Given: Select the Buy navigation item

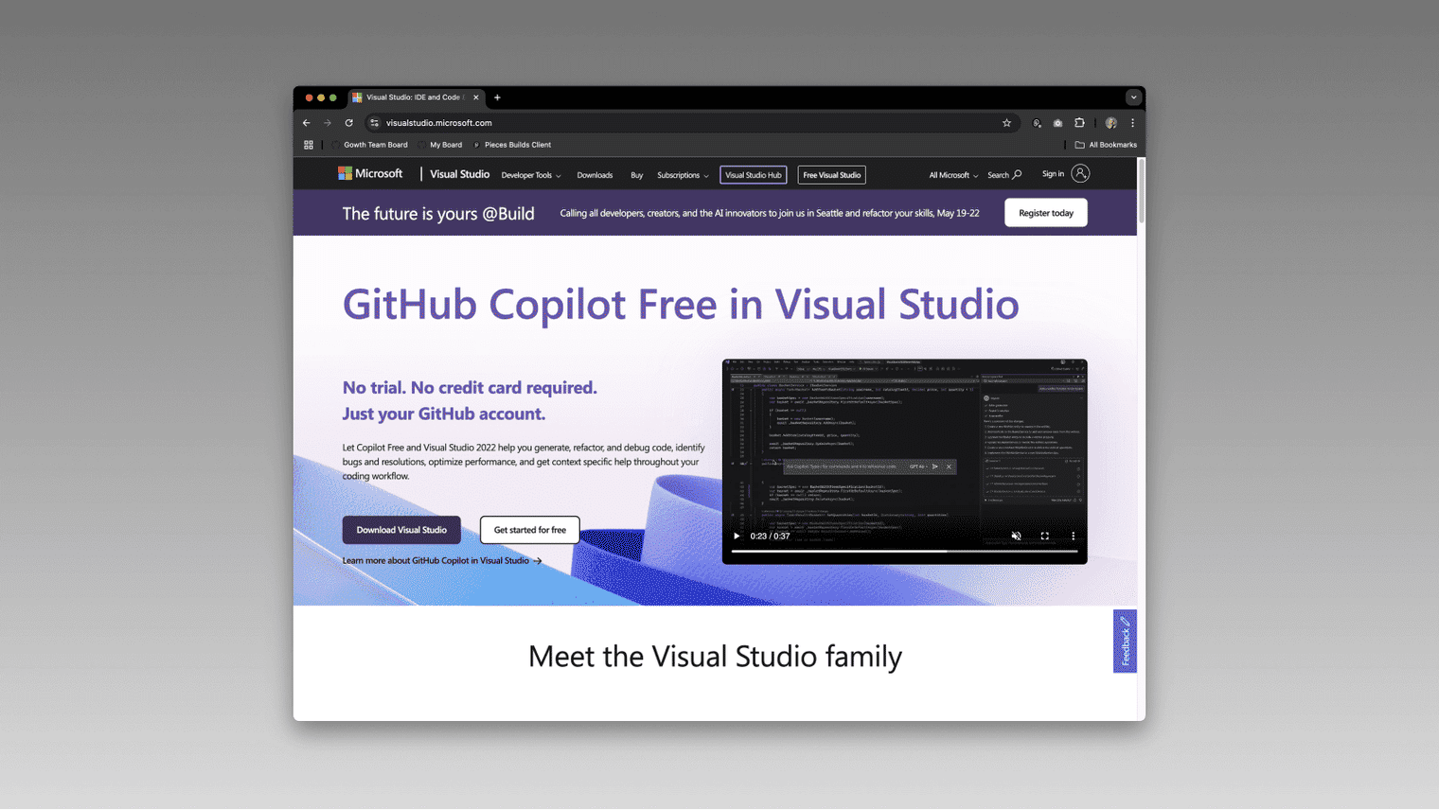Looking at the screenshot, I should click(x=636, y=175).
